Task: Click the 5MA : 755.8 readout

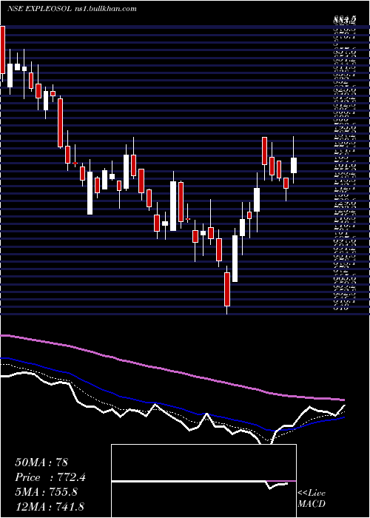Action: coord(46,492)
